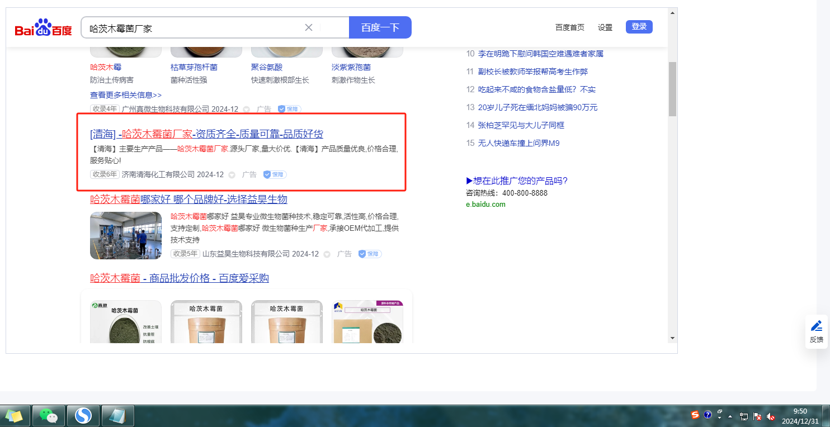Open Sogou browser from the taskbar
The width and height of the screenshot is (830, 427).
point(83,416)
